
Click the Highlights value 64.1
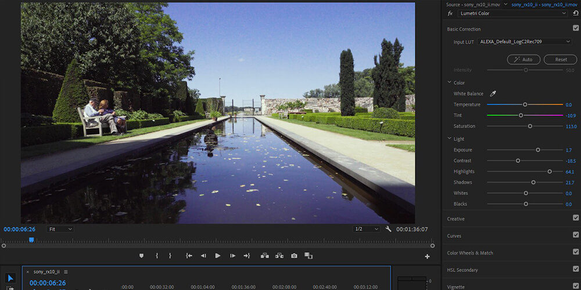[x=570, y=172]
